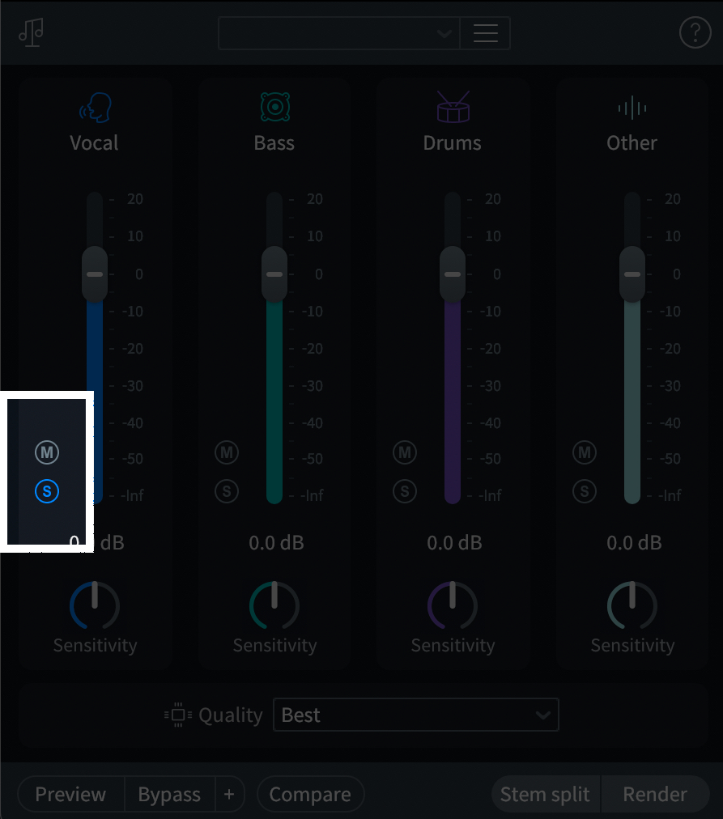Click the Preview button
Viewport: 723px width, 819px height.
coord(71,795)
